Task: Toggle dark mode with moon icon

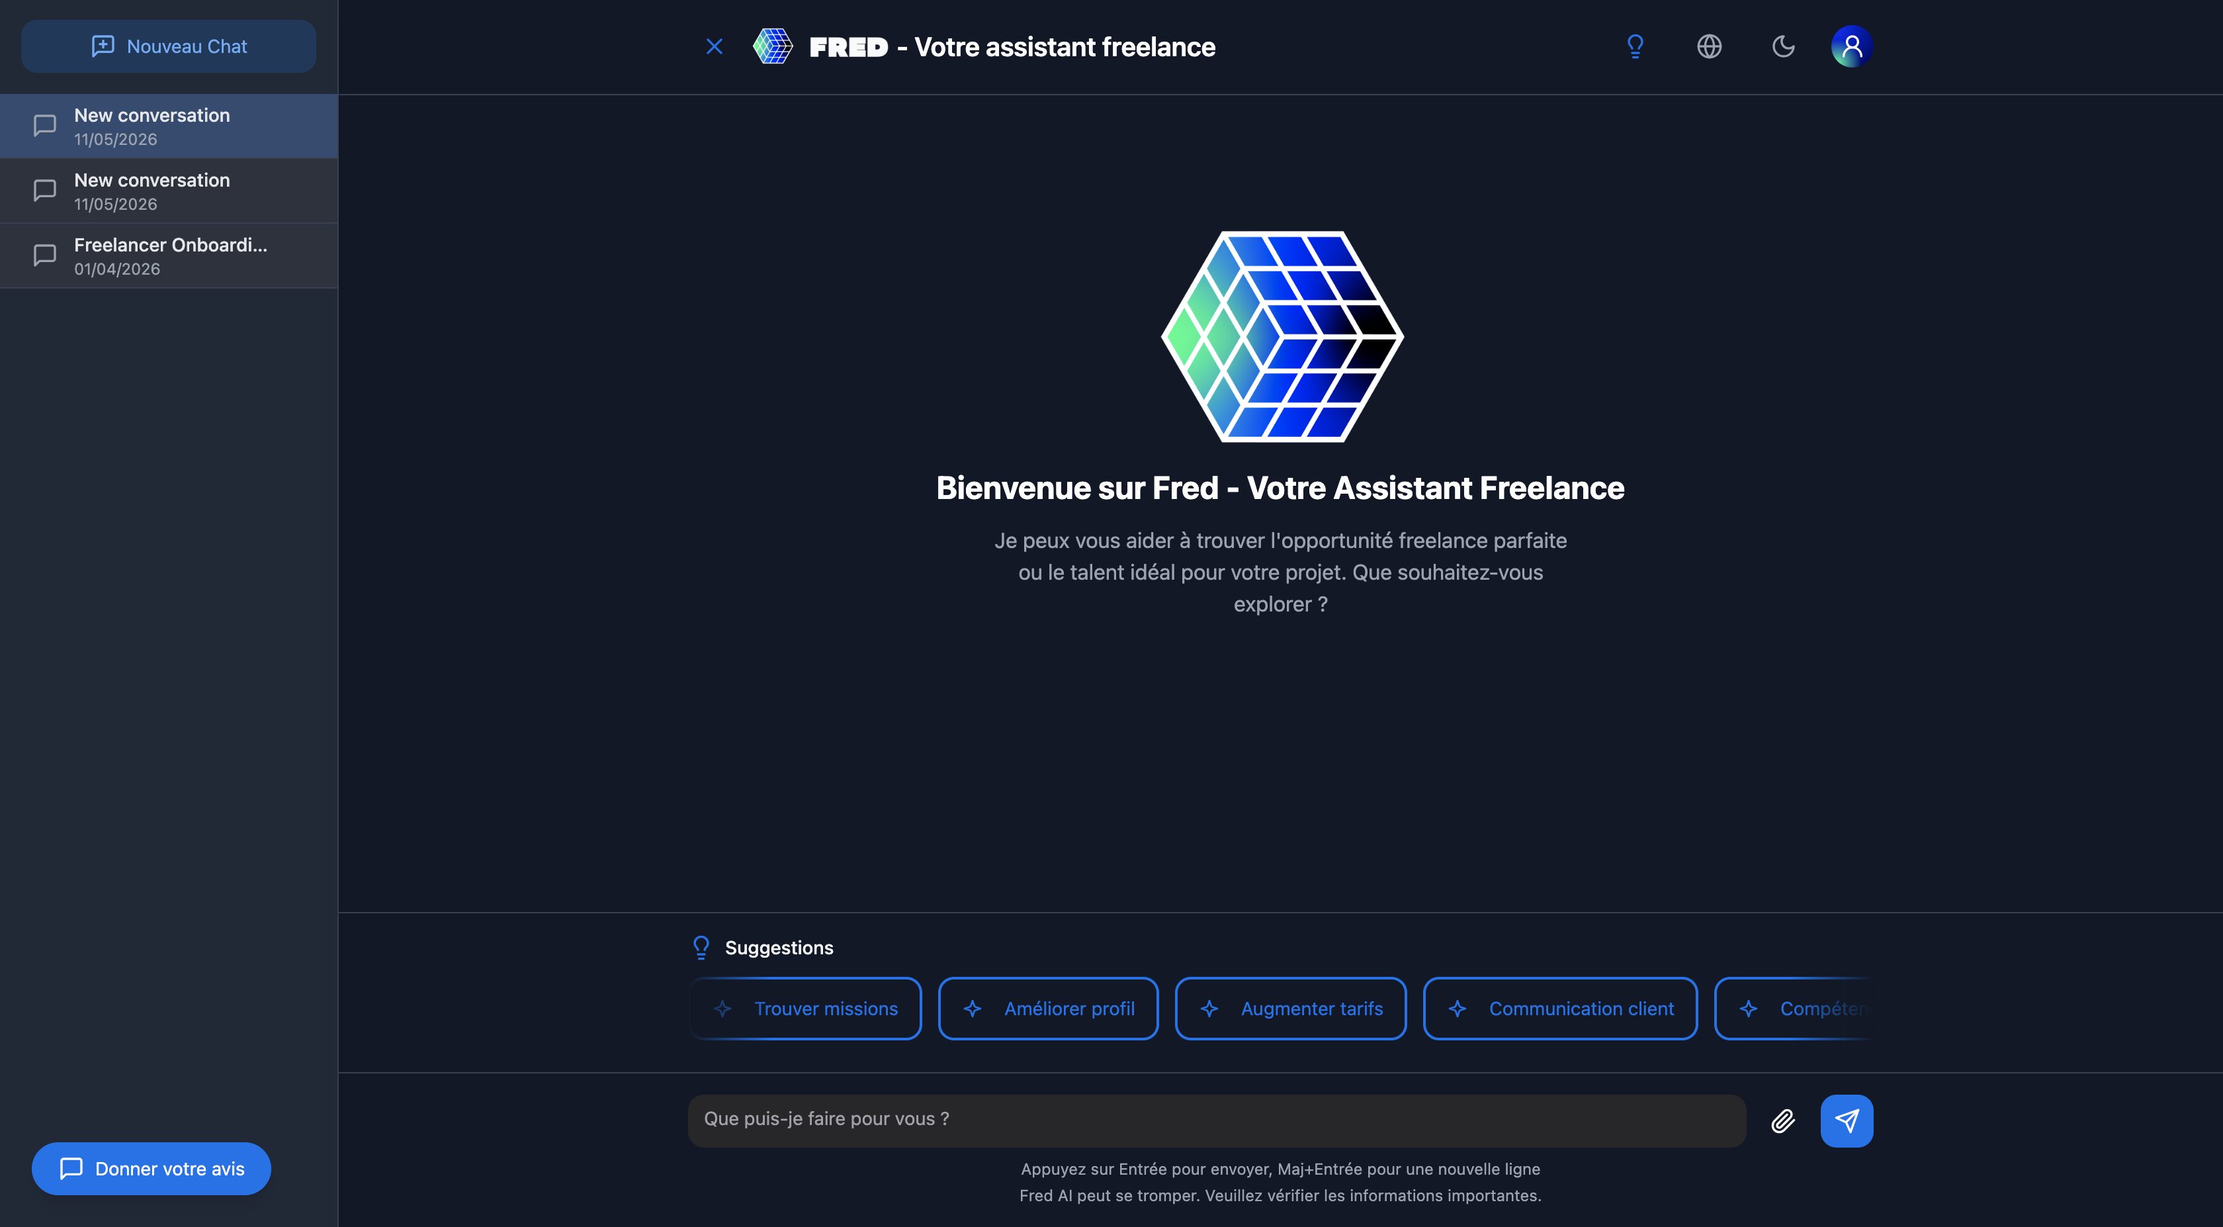Action: (1783, 46)
